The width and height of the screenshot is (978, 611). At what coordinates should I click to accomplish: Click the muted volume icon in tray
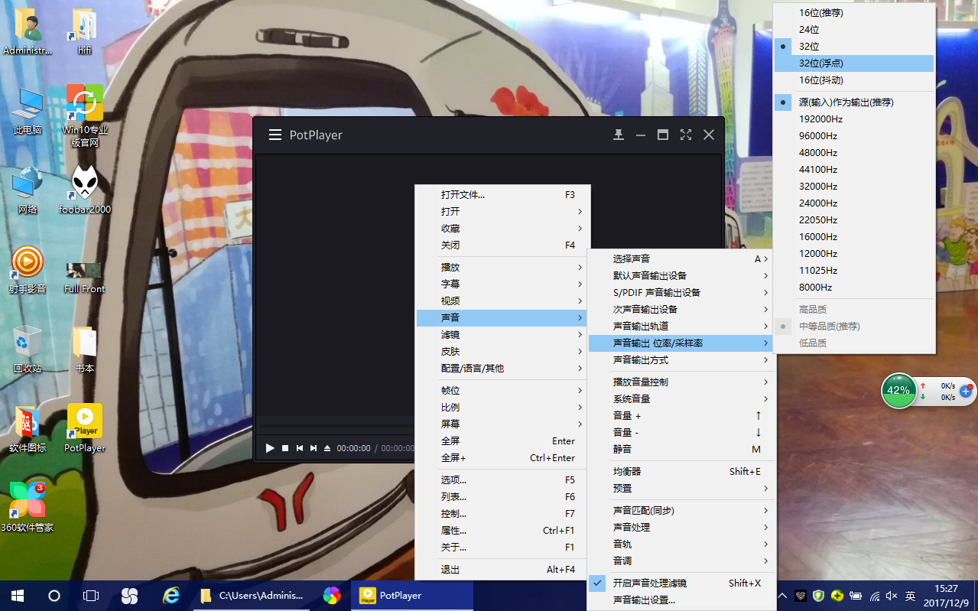[x=889, y=596]
